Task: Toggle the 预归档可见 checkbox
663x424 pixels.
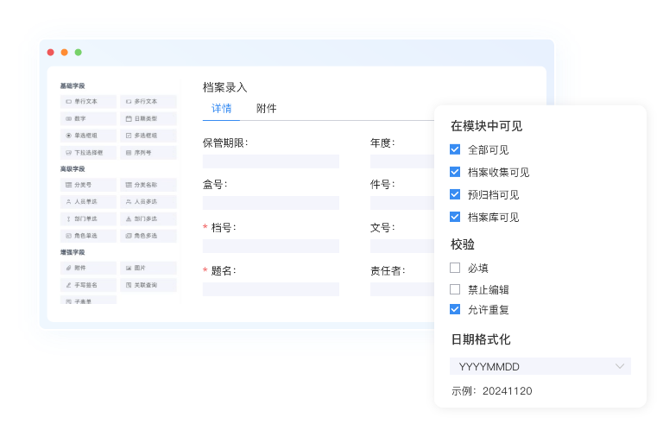Action: click(455, 194)
